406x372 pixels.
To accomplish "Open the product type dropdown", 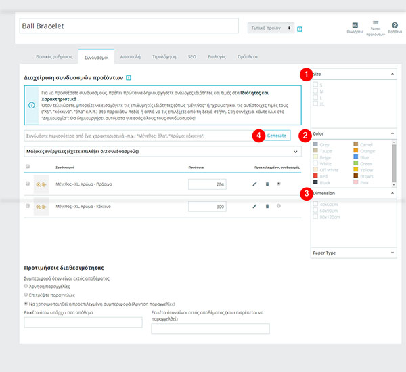I will 271,28.
